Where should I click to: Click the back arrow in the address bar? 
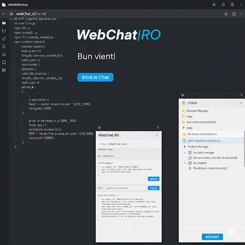point(4,14)
